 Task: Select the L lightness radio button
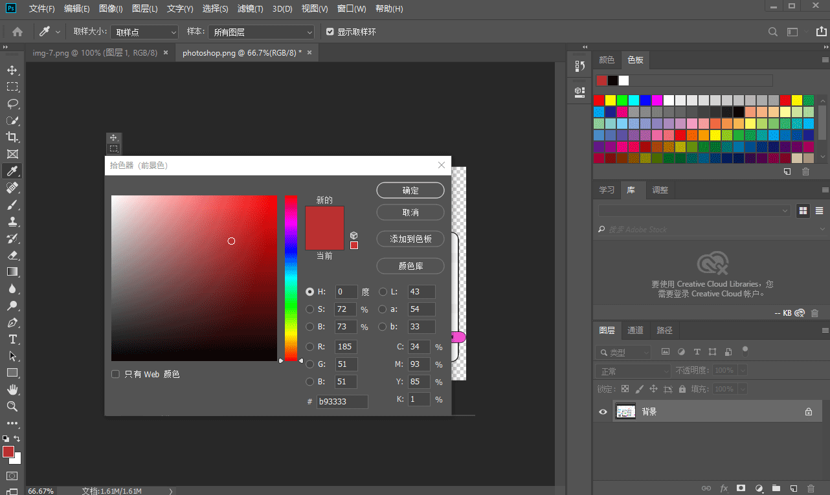383,292
